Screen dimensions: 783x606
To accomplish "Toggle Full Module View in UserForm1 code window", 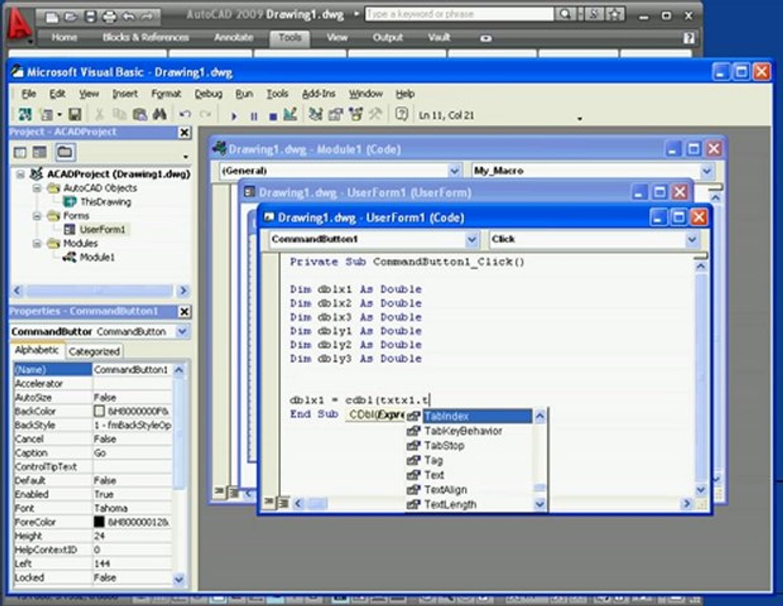I will pyautogui.click(x=283, y=503).
